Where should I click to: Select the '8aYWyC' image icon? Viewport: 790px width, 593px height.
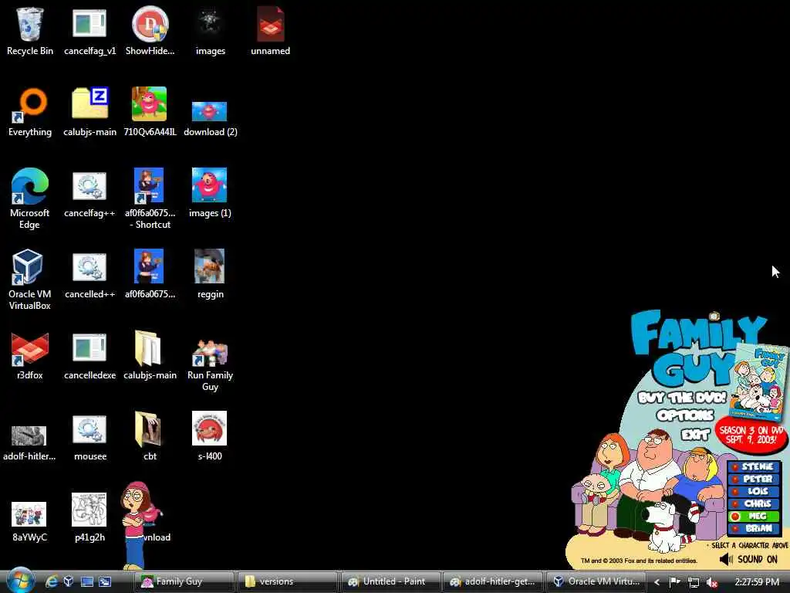[29, 522]
